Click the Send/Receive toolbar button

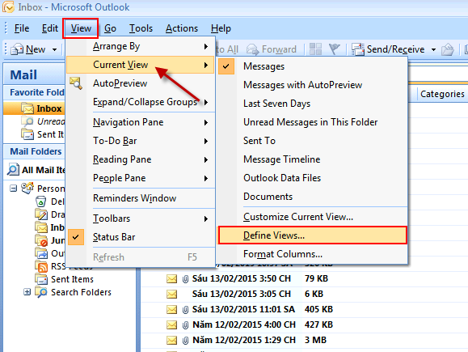[x=388, y=49]
